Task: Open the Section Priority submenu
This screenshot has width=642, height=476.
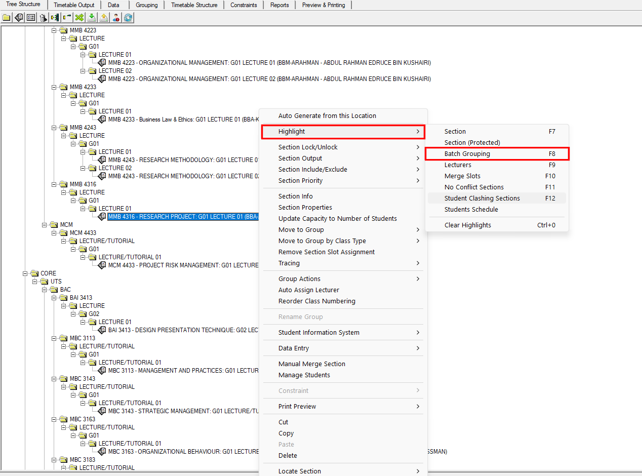Action: [343, 180]
